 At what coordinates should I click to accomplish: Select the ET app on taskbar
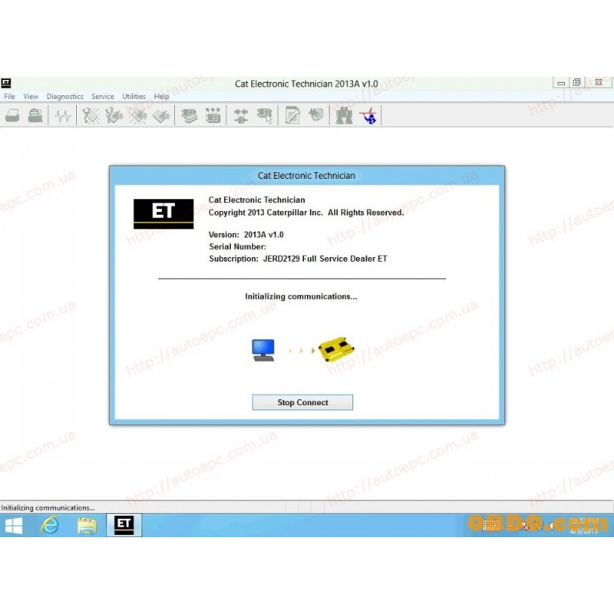(124, 525)
